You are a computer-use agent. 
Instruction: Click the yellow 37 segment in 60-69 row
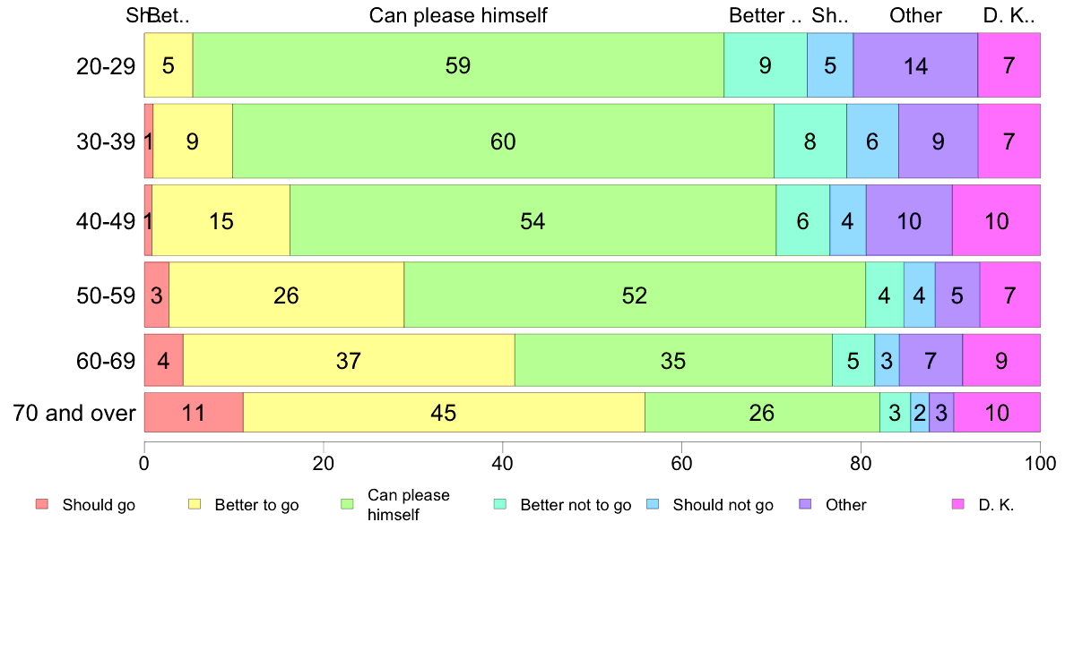[x=349, y=360]
